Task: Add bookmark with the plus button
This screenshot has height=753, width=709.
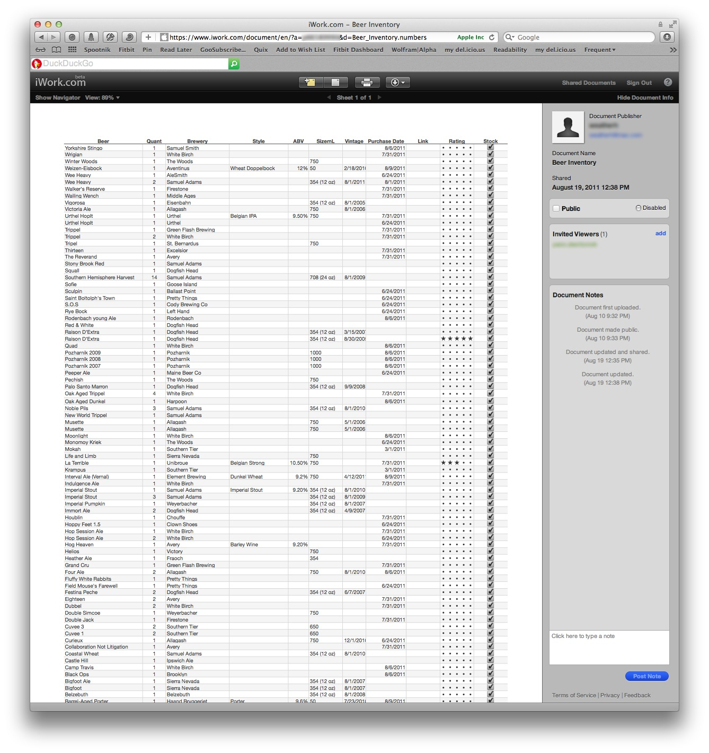Action: coord(148,37)
